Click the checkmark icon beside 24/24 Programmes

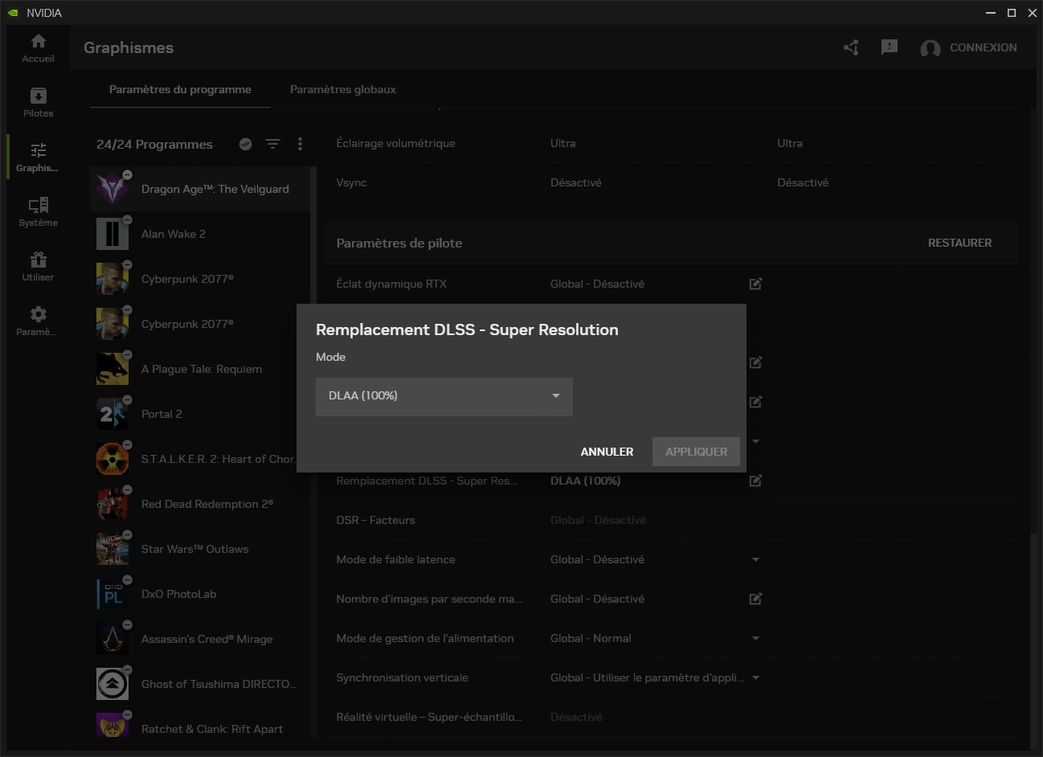(246, 144)
